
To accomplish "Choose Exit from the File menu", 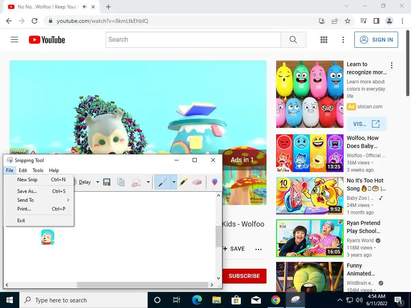I will pyautogui.click(x=41, y=221).
